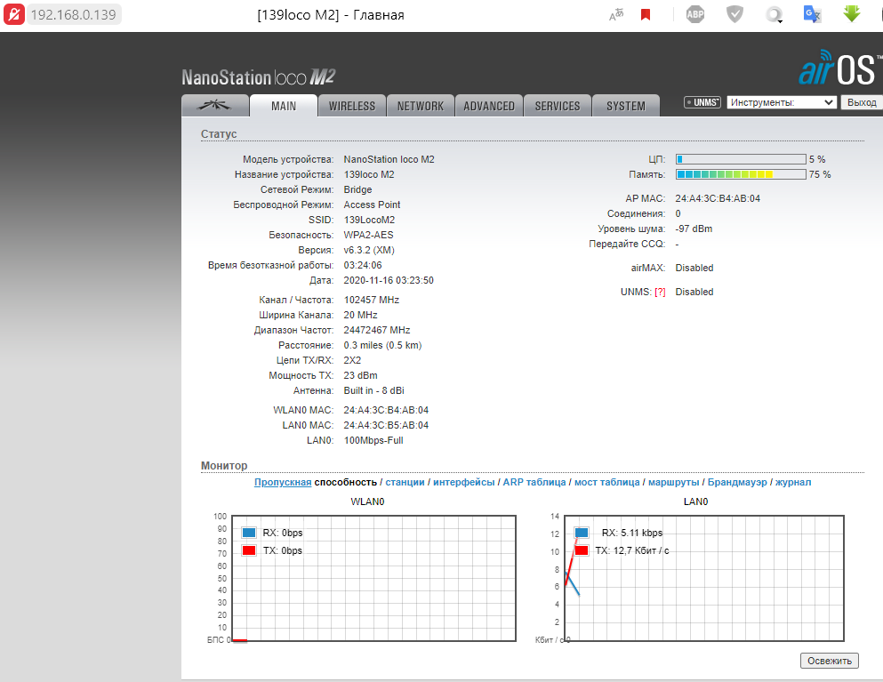
Task: Click the network mode value Bridge
Action: (357, 189)
